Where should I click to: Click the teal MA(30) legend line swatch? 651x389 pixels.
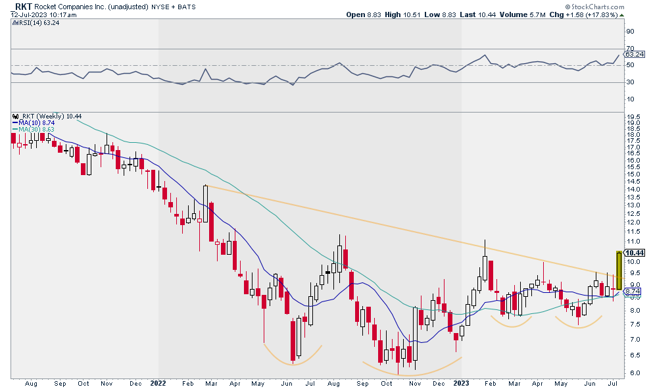[15, 129]
